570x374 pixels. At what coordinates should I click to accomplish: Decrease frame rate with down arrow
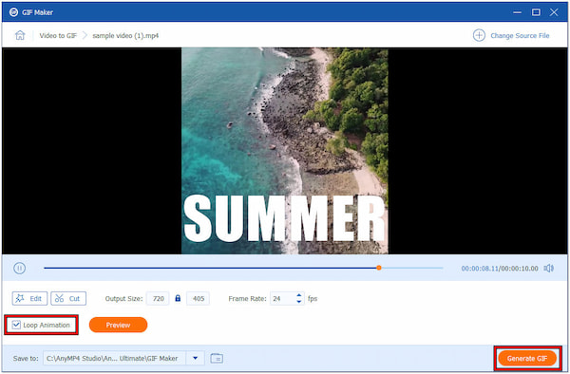[299, 302]
